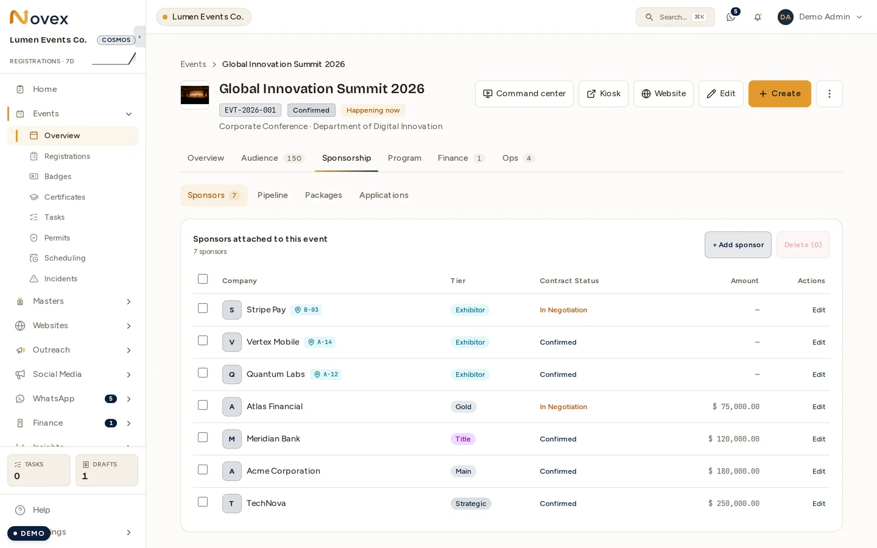Click the Permits shield icon
Screen dimensions: 877x548
tap(34, 238)
